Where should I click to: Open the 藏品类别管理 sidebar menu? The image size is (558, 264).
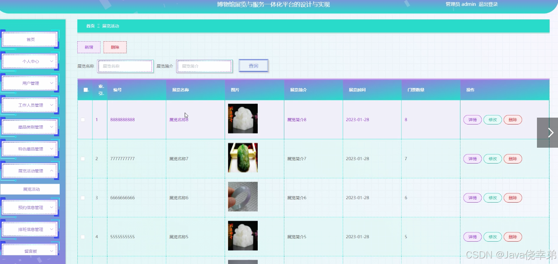(30, 127)
